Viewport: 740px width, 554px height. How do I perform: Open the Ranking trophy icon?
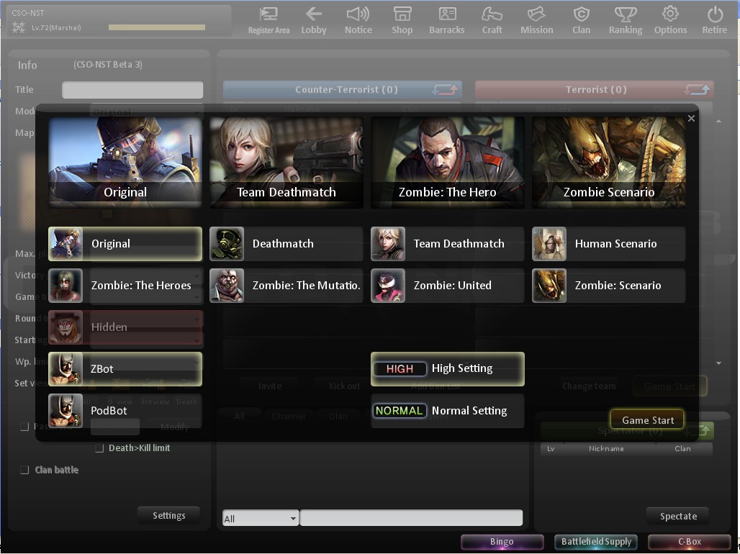tap(626, 20)
